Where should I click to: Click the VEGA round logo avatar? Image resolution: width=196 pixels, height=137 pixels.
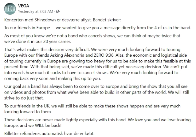point(10,8)
